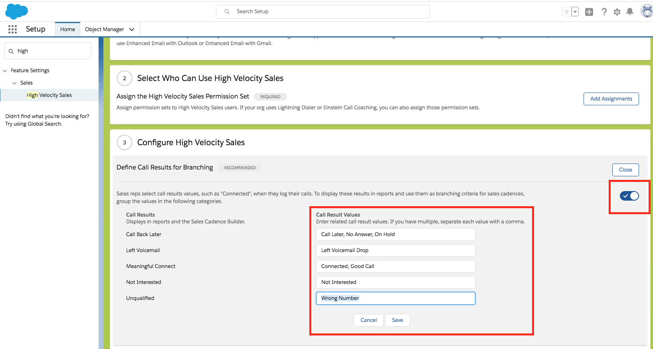Expand the Object Manager dropdown chevron
The width and height of the screenshot is (653, 349).
(132, 29)
